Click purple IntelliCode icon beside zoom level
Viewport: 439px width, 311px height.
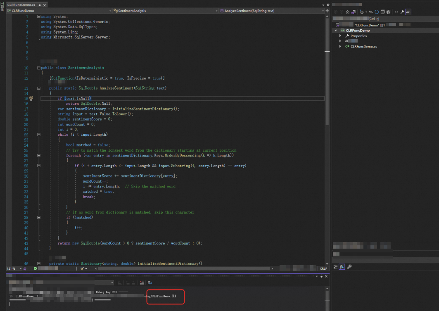(x=25, y=268)
